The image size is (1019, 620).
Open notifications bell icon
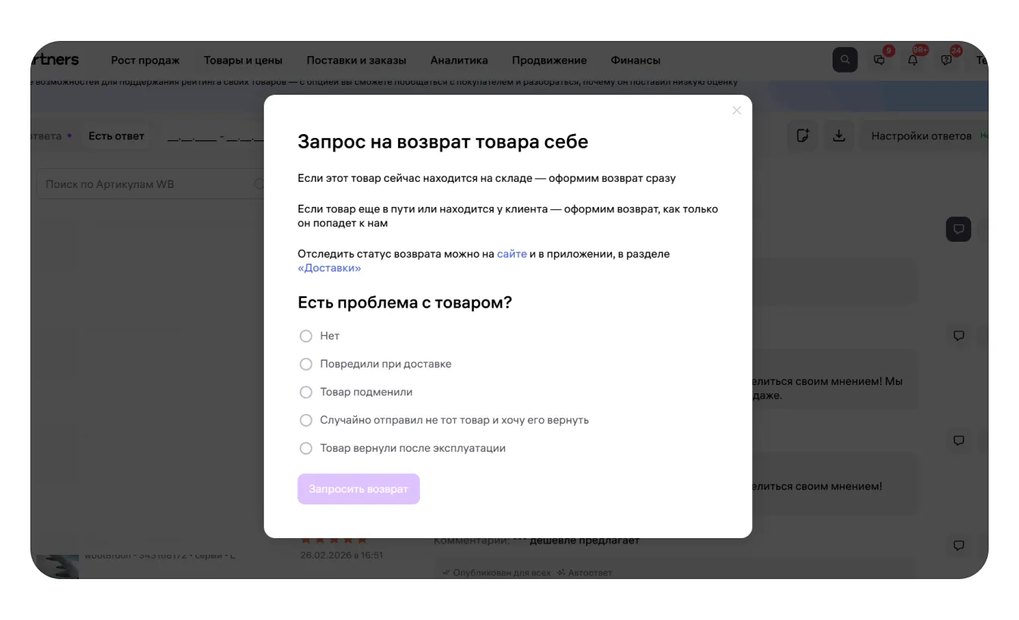tap(913, 60)
